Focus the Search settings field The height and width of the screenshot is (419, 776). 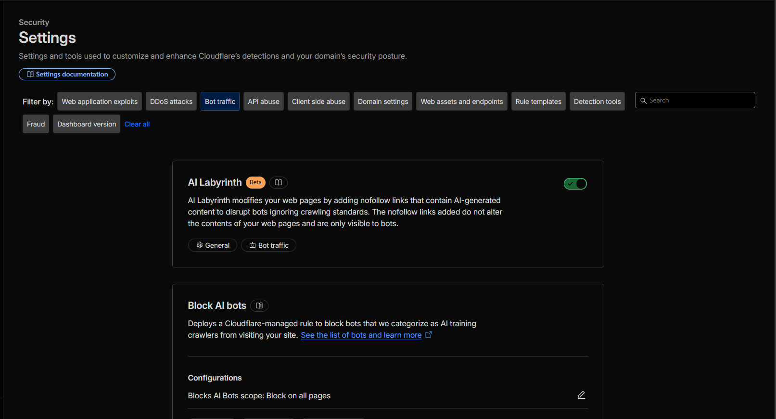click(695, 100)
